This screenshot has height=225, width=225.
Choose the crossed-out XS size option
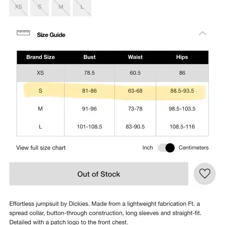19,7
